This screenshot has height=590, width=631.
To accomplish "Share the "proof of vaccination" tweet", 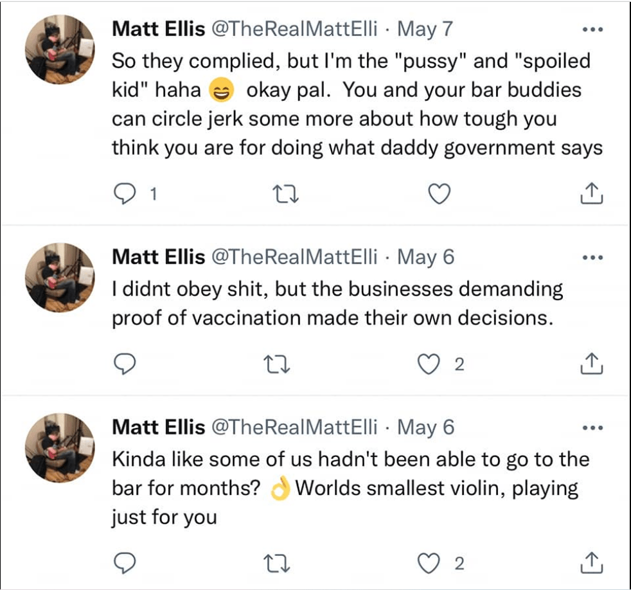I will pyautogui.click(x=592, y=364).
